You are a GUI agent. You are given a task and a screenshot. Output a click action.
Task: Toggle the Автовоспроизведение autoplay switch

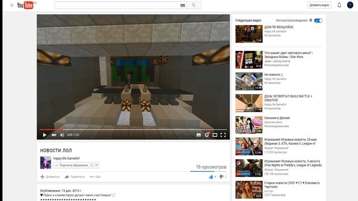318,21
